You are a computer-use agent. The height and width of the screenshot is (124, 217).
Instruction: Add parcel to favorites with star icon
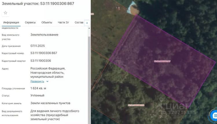click(5, 13)
